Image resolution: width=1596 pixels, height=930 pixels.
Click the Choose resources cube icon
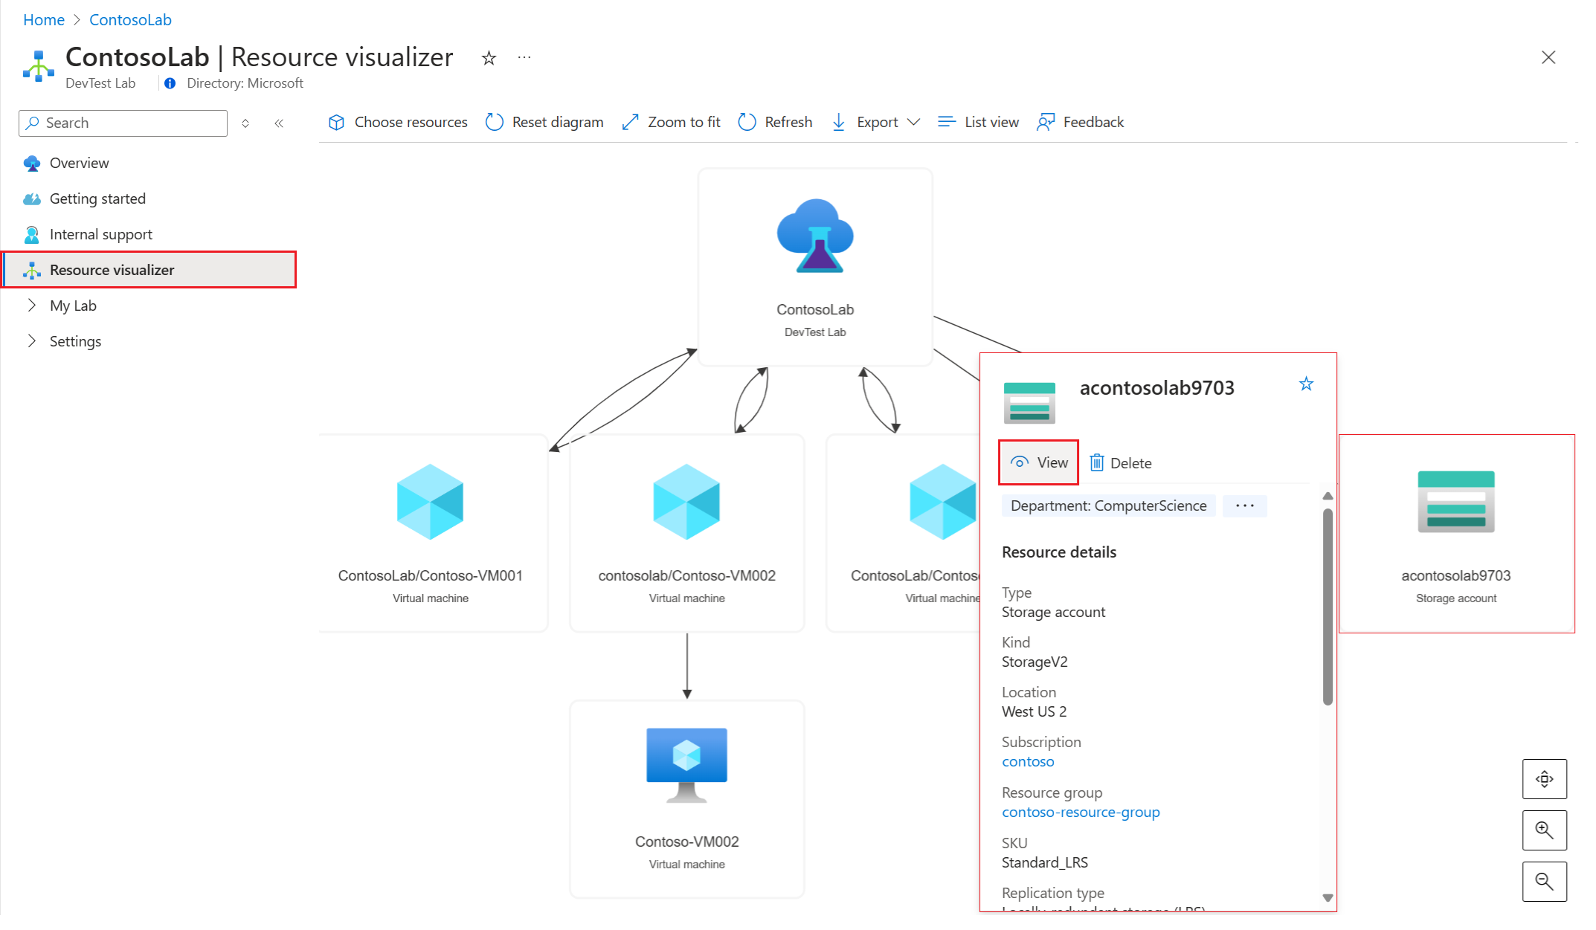coord(336,122)
